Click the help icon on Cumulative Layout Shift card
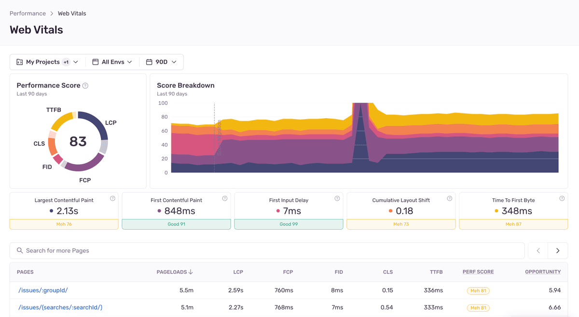Viewport: 579px width, 317px height. (449, 198)
